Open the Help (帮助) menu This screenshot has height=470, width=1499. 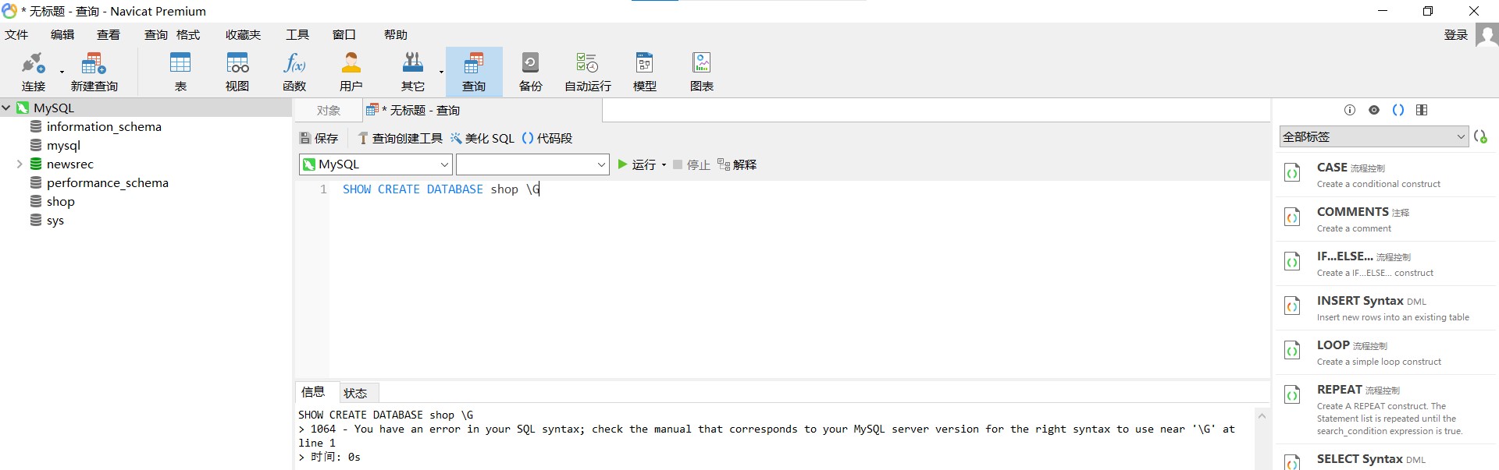coord(396,35)
